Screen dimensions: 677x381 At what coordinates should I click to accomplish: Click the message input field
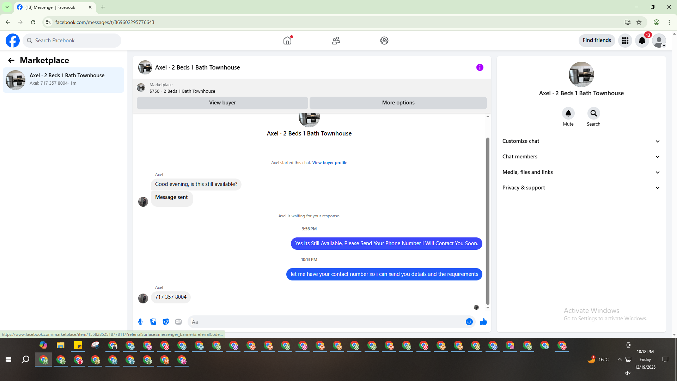pyautogui.click(x=328, y=322)
